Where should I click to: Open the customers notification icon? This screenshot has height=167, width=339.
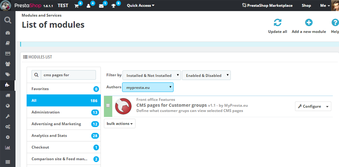[89, 6]
